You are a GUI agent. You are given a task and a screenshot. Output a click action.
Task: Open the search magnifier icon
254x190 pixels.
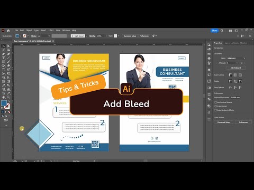click(222, 31)
